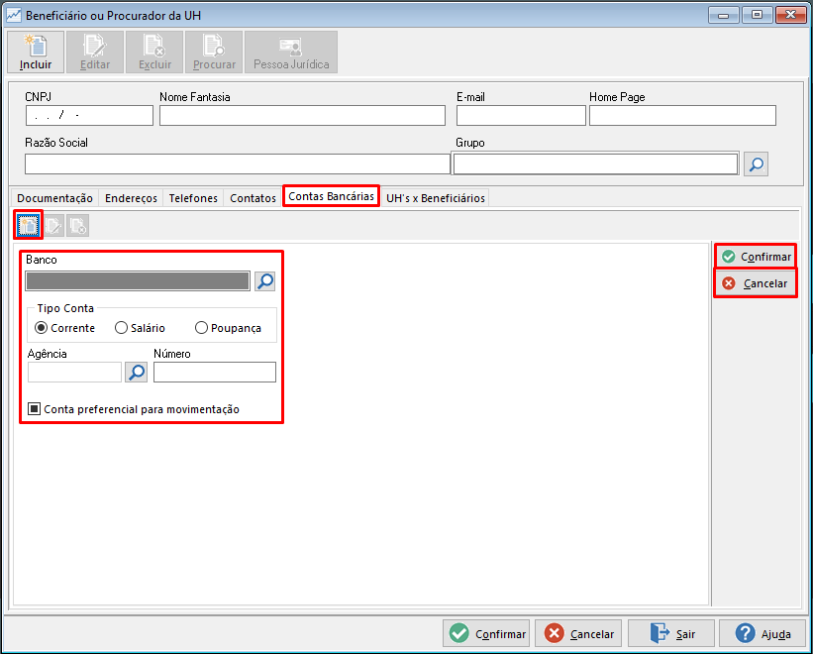Open Grupo search magnifier
Screen dimensions: 813x654
pyautogui.click(x=756, y=164)
